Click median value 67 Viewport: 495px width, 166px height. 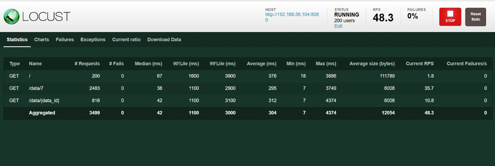tap(159, 76)
